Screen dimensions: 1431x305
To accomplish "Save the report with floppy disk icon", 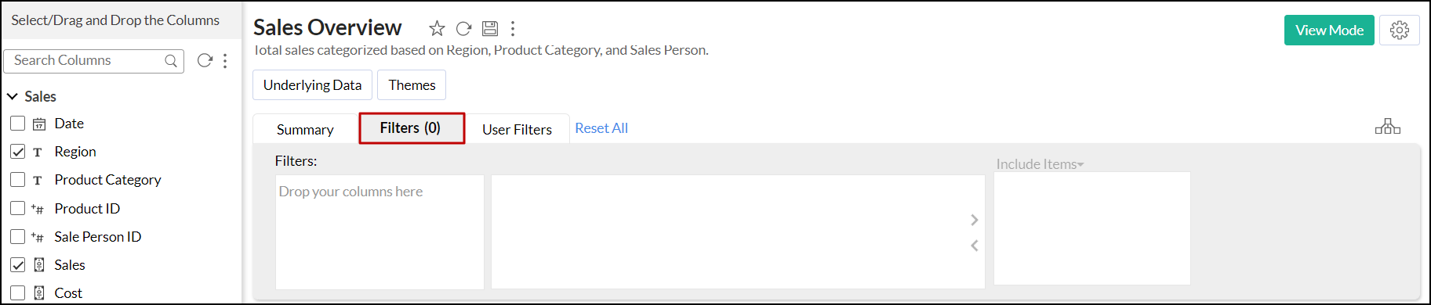I will click(x=490, y=29).
